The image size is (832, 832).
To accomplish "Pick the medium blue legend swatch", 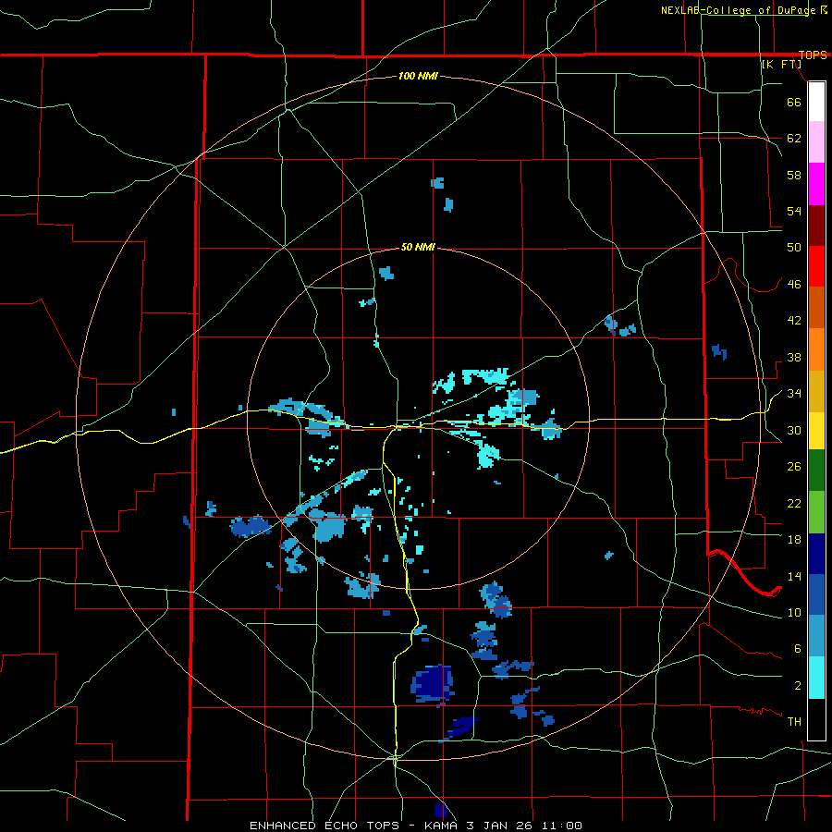I will tap(816, 594).
